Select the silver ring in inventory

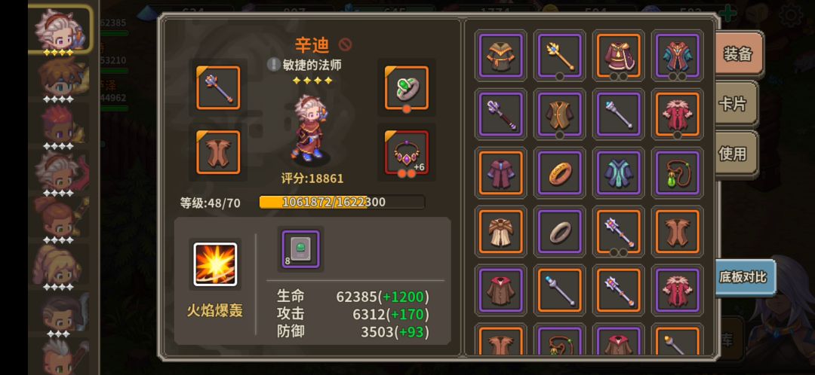(x=559, y=232)
